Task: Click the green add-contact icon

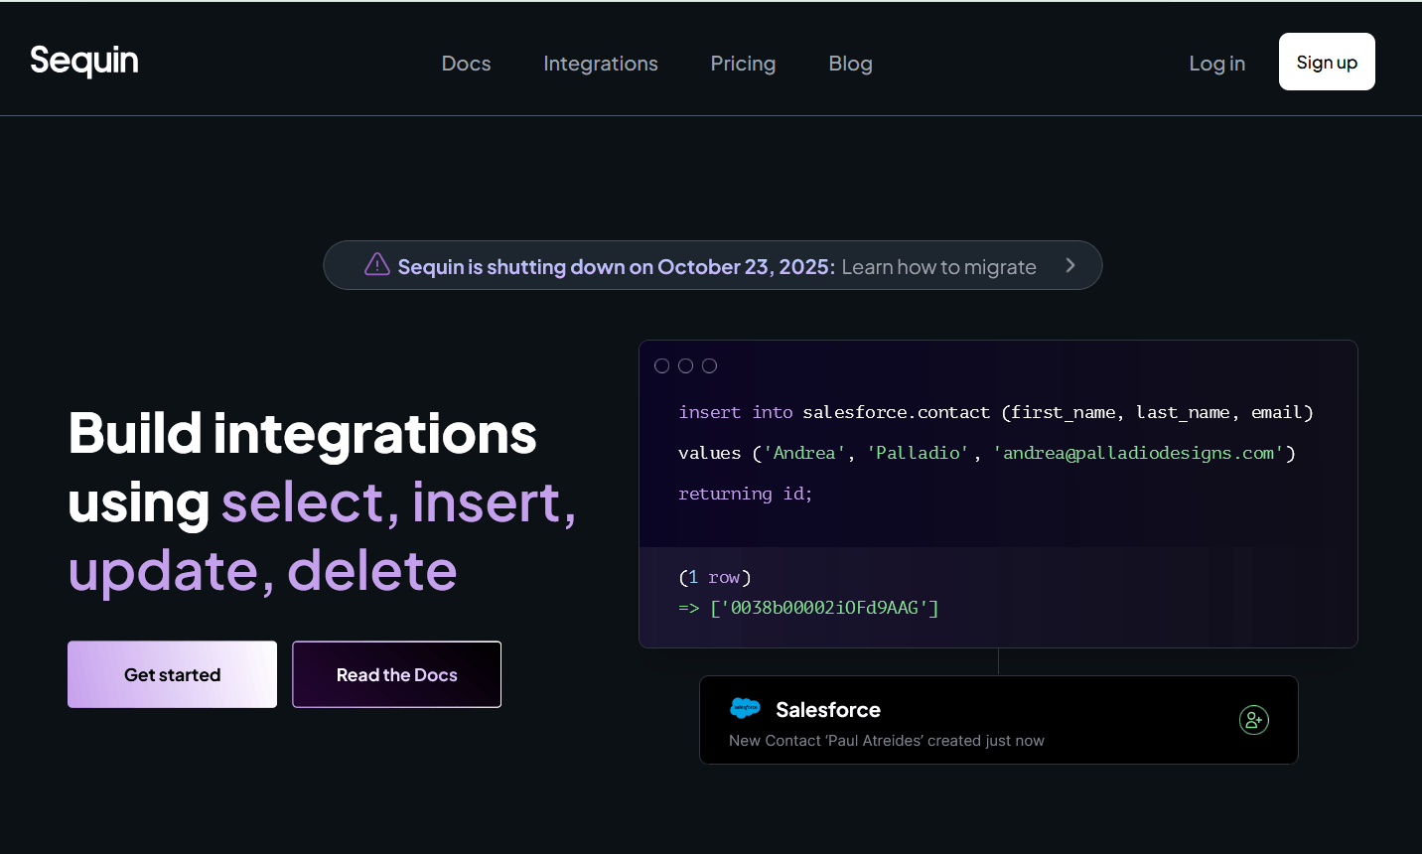Action: point(1254,720)
